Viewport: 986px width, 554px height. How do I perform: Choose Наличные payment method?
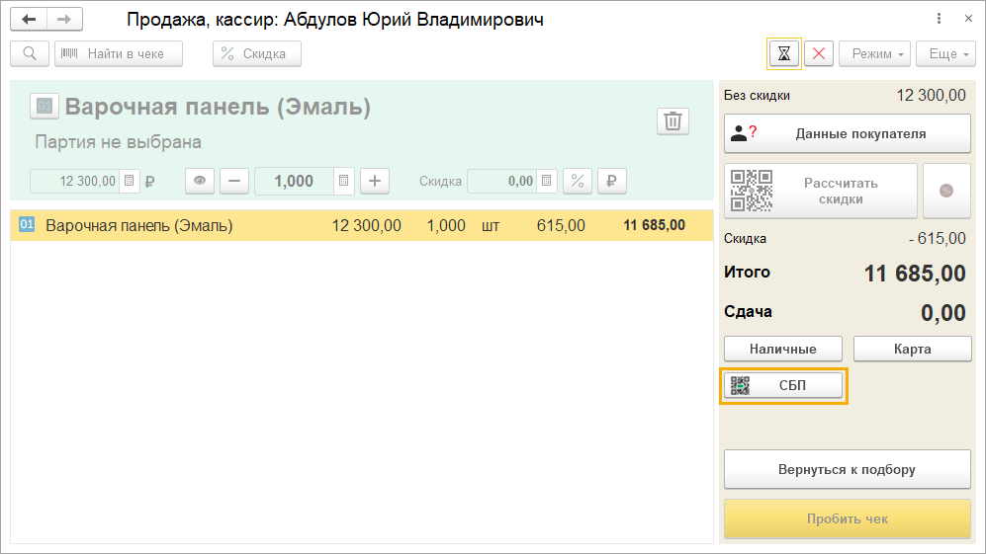click(782, 349)
